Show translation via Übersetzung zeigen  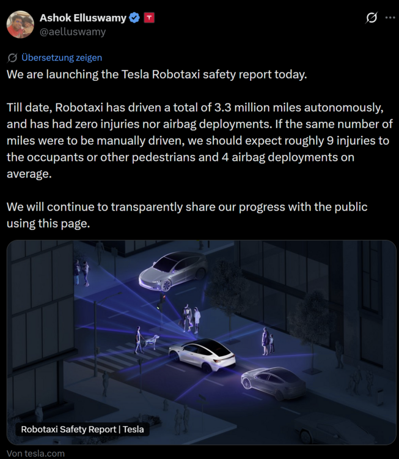point(62,58)
